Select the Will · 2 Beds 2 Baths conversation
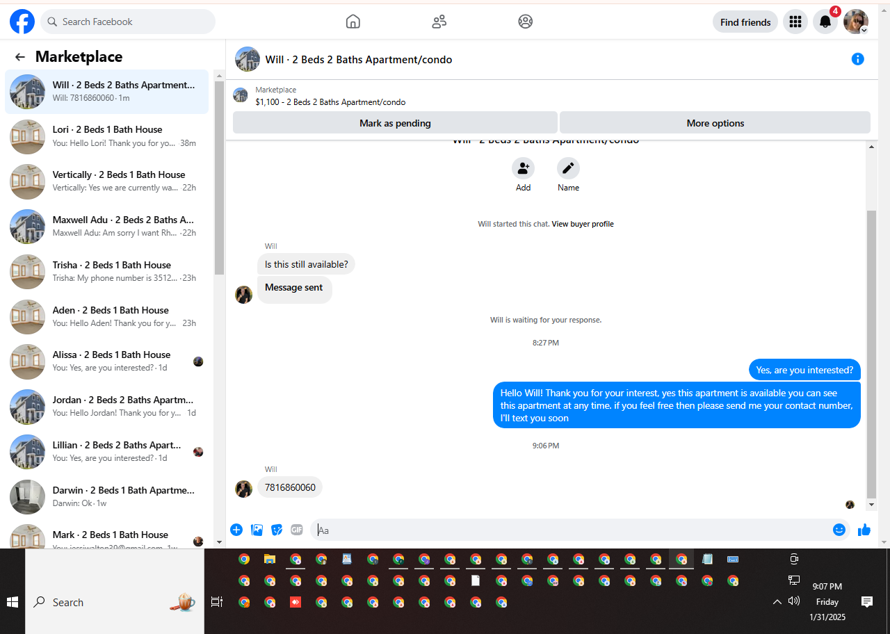Image resolution: width=890 pixels, height=634 pixels. (x=107, y=91)
